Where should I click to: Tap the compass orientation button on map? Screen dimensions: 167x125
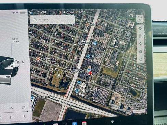140,18
